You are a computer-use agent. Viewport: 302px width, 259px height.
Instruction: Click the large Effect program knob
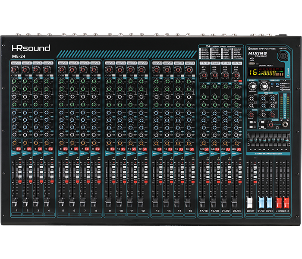click(253, 86)
